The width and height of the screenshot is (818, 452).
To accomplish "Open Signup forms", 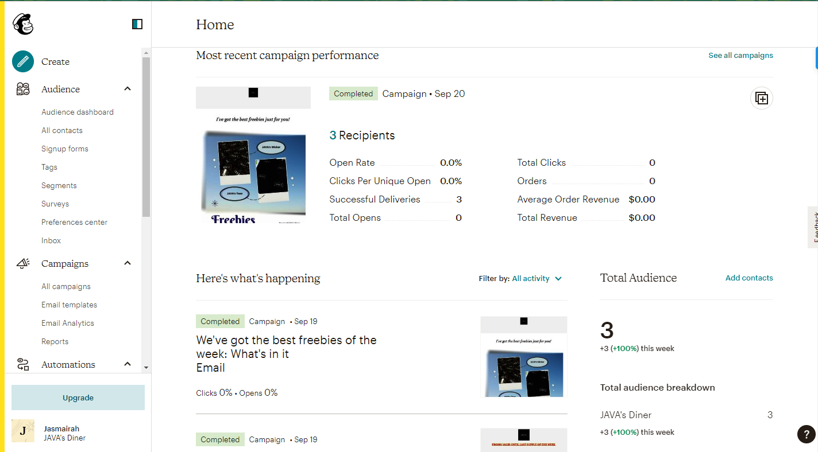I will click(65, 149).
